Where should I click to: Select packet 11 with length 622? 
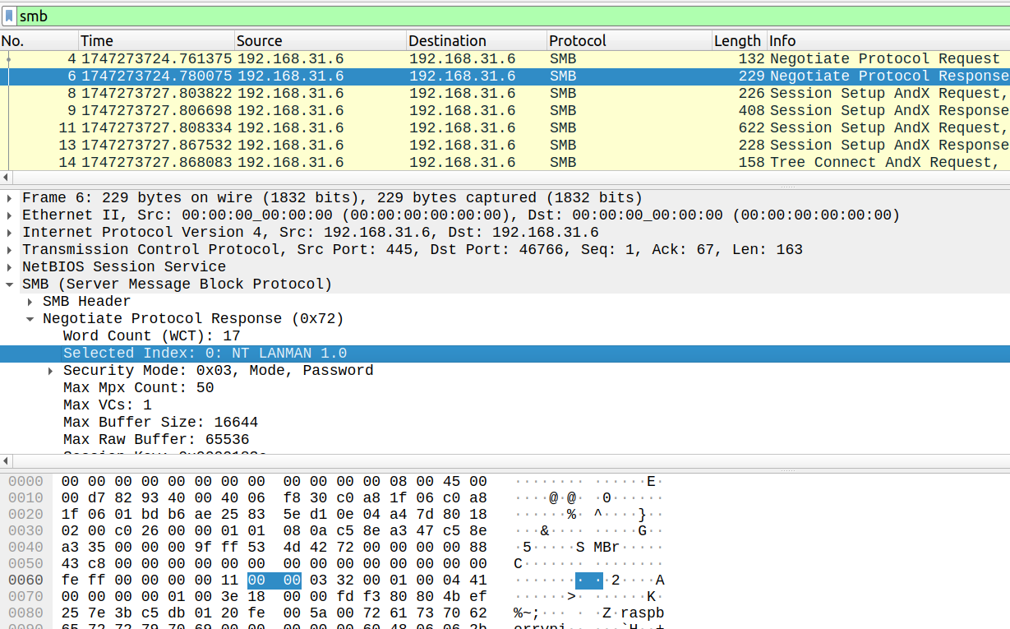(x=505, y=127)
